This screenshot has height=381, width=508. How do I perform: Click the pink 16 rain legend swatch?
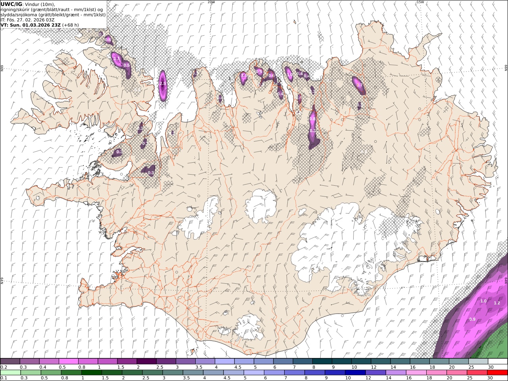[x=416, y=372]
